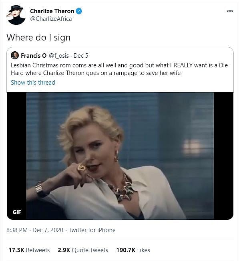The height and width of the screenshot is (261, 241).
Task: Click the @f_osis handle
Action: [x=59, y=56]
